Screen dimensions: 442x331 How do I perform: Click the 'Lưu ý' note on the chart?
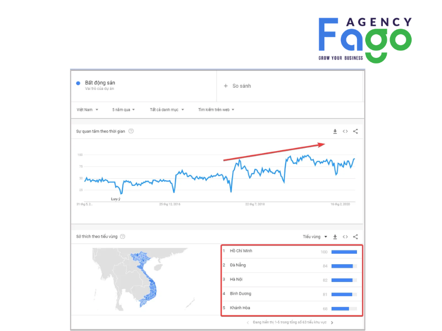click(x=115, y=199)
